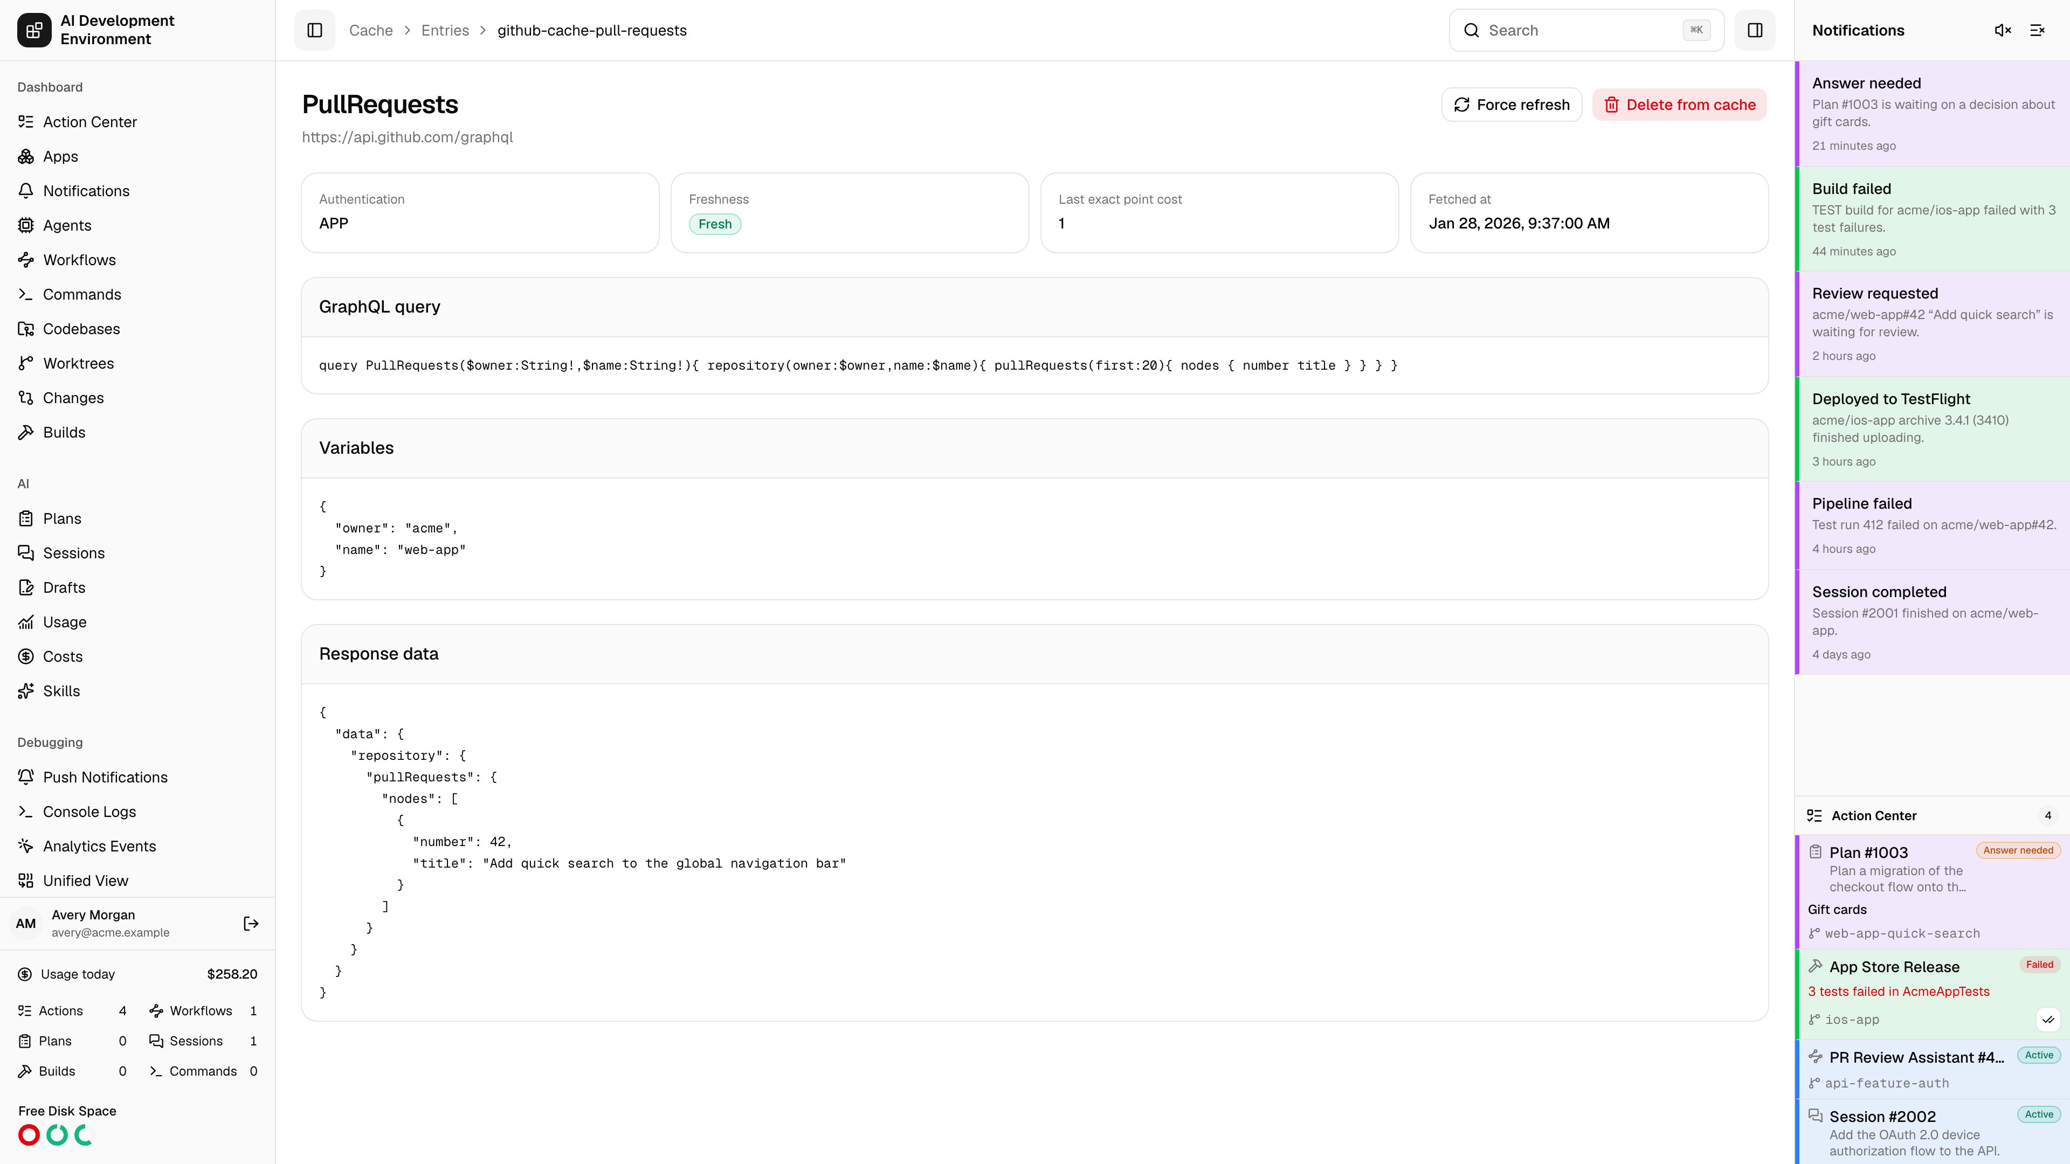Click the GraphQL query code text
Image resolution: width=2070 pixels, height=1164 pixels.
(858, 365)
